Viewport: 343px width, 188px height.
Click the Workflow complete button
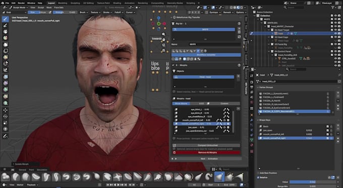pos(206,55)
